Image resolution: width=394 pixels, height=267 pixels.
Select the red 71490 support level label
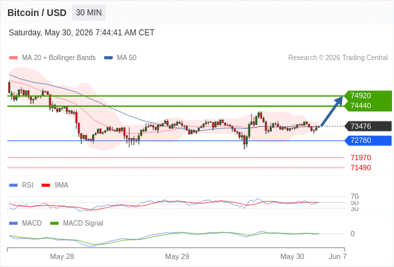(361, 168)
